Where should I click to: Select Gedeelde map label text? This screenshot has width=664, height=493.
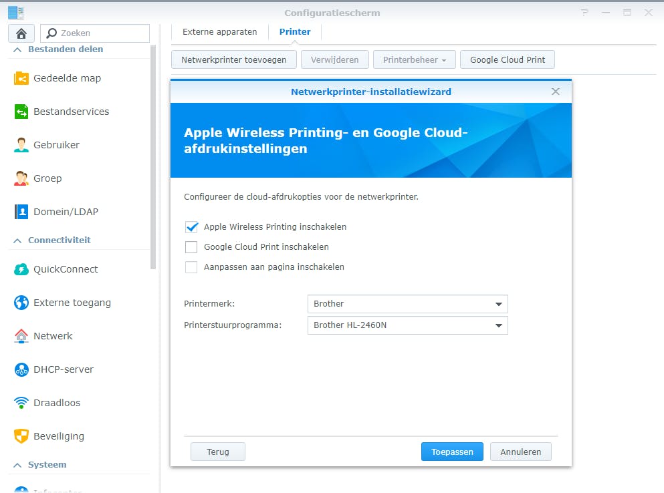coord(68,78)
